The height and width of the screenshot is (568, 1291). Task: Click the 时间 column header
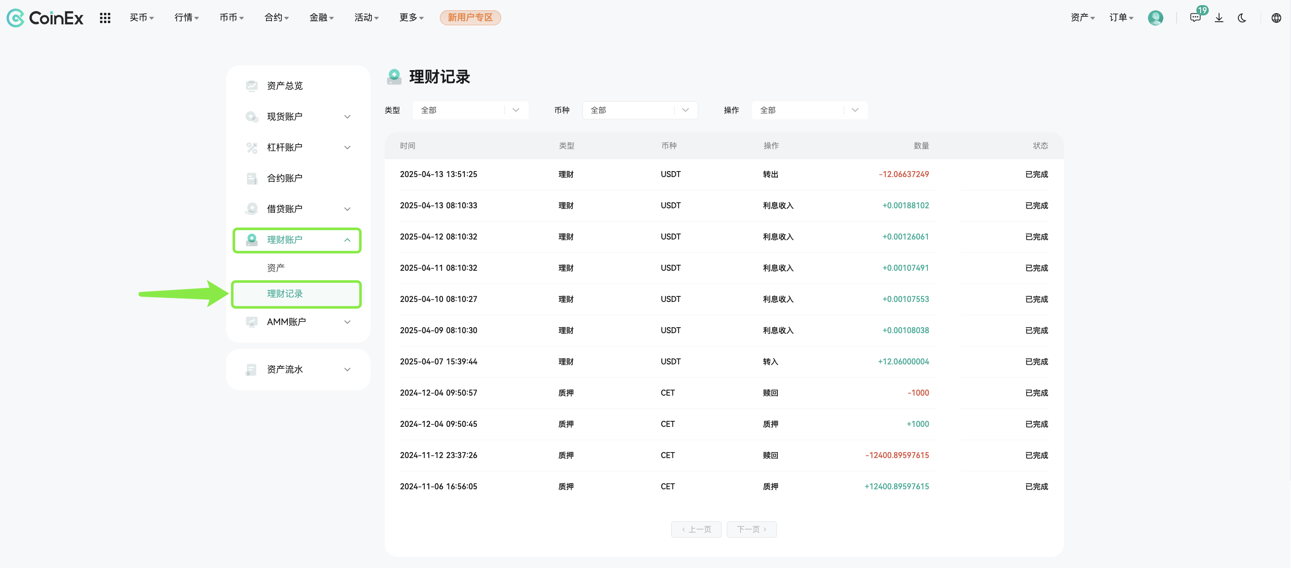(x=407, y=145)
